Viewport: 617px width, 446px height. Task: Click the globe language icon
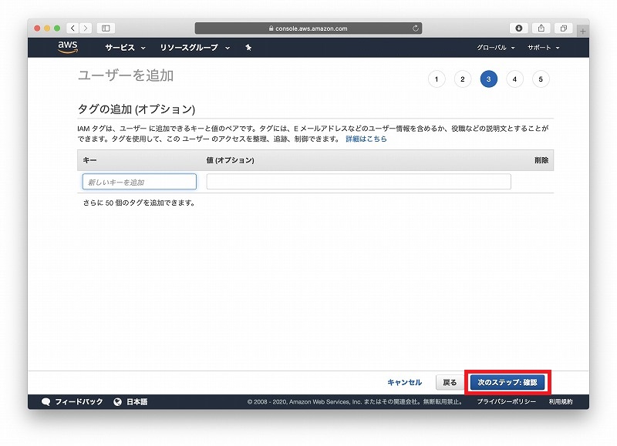tap(117, 401)
